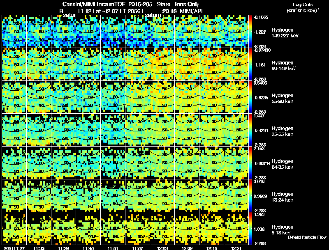Open the 55-90 keV image panel at 12:09
Screen dimensions: 329x250
coord(187,97)
